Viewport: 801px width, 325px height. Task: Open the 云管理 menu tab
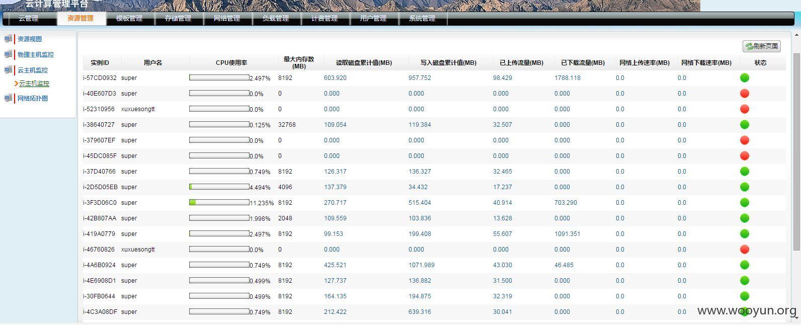point(29,18)
